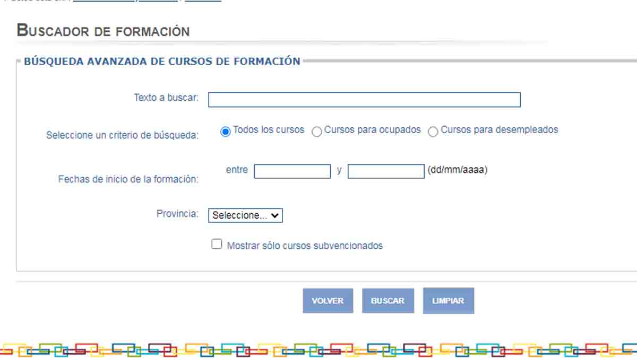
Task: Click the colorful chain-link banner at the bottom
Action: [318, 349]
